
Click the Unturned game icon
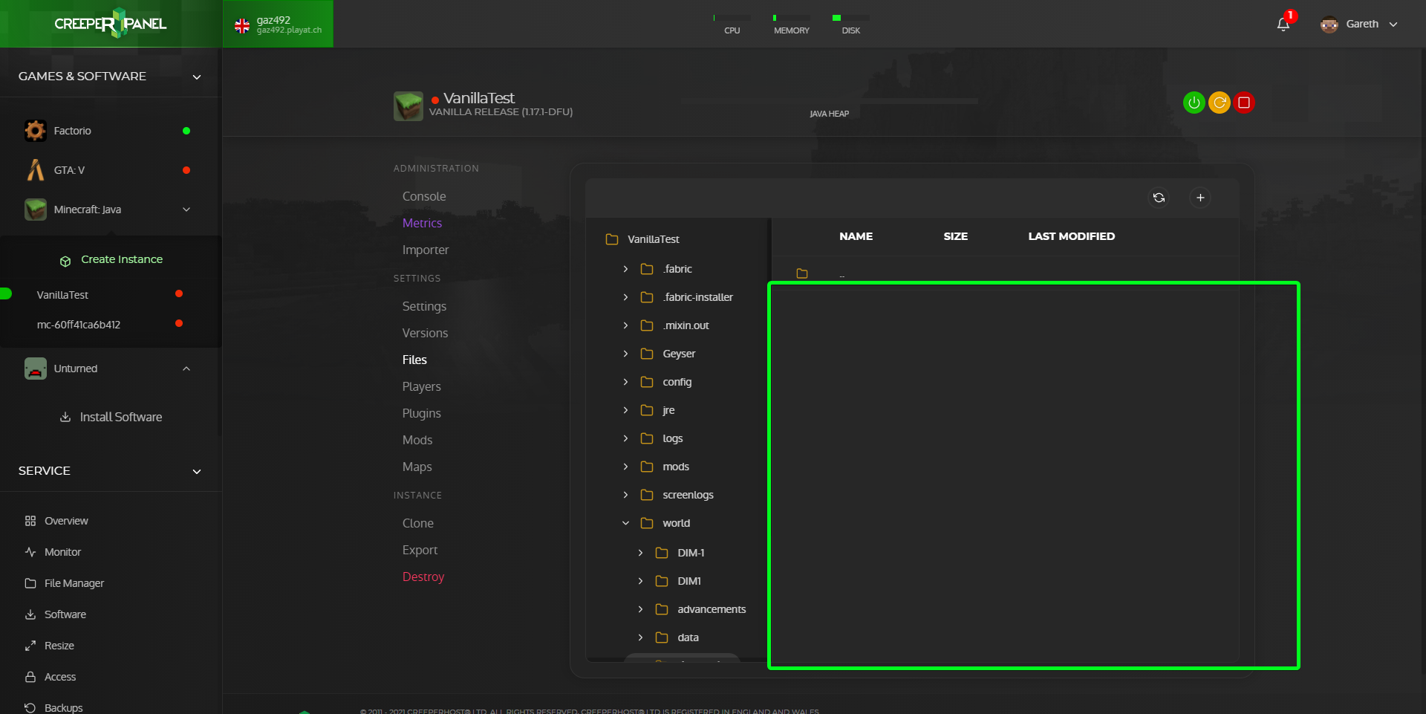tap(35, 369)
